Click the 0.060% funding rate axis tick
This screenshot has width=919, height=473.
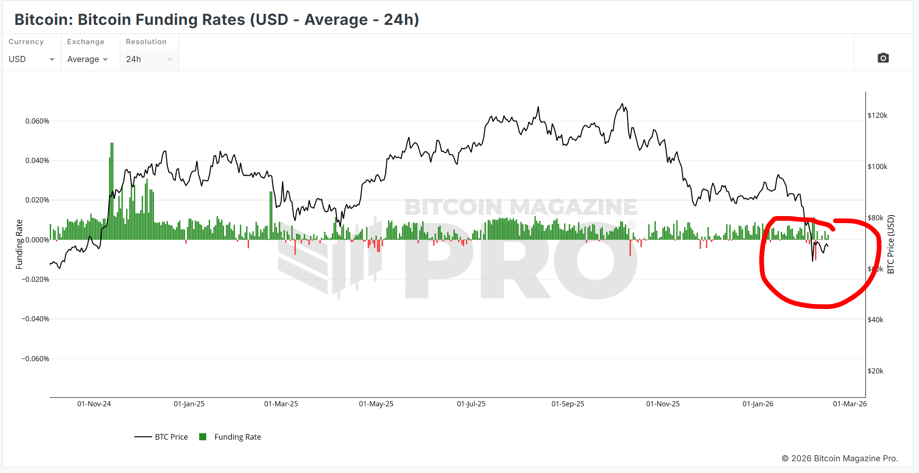[x=37, y=121]
